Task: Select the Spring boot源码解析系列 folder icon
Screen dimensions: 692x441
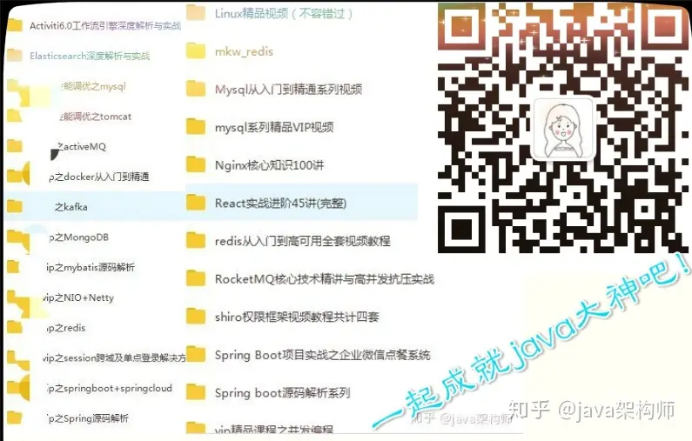Action: [196, 392]
